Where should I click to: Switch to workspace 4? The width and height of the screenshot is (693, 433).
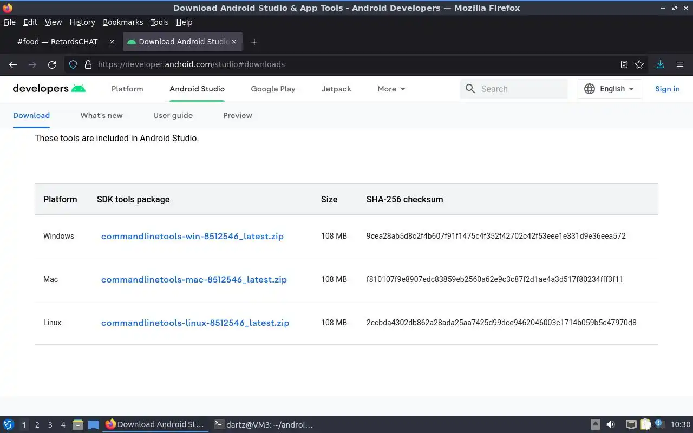pyautogui.click(x=63, y=425)
